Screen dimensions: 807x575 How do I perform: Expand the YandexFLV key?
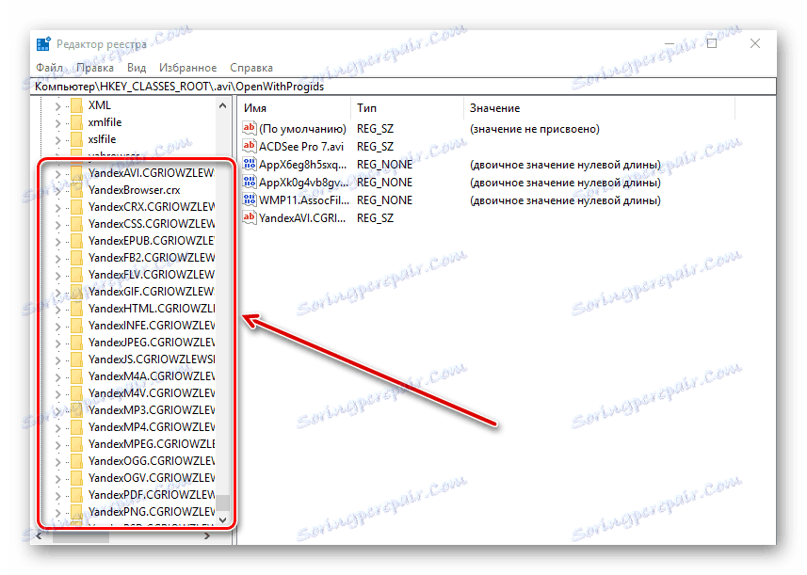pos(57,276)
